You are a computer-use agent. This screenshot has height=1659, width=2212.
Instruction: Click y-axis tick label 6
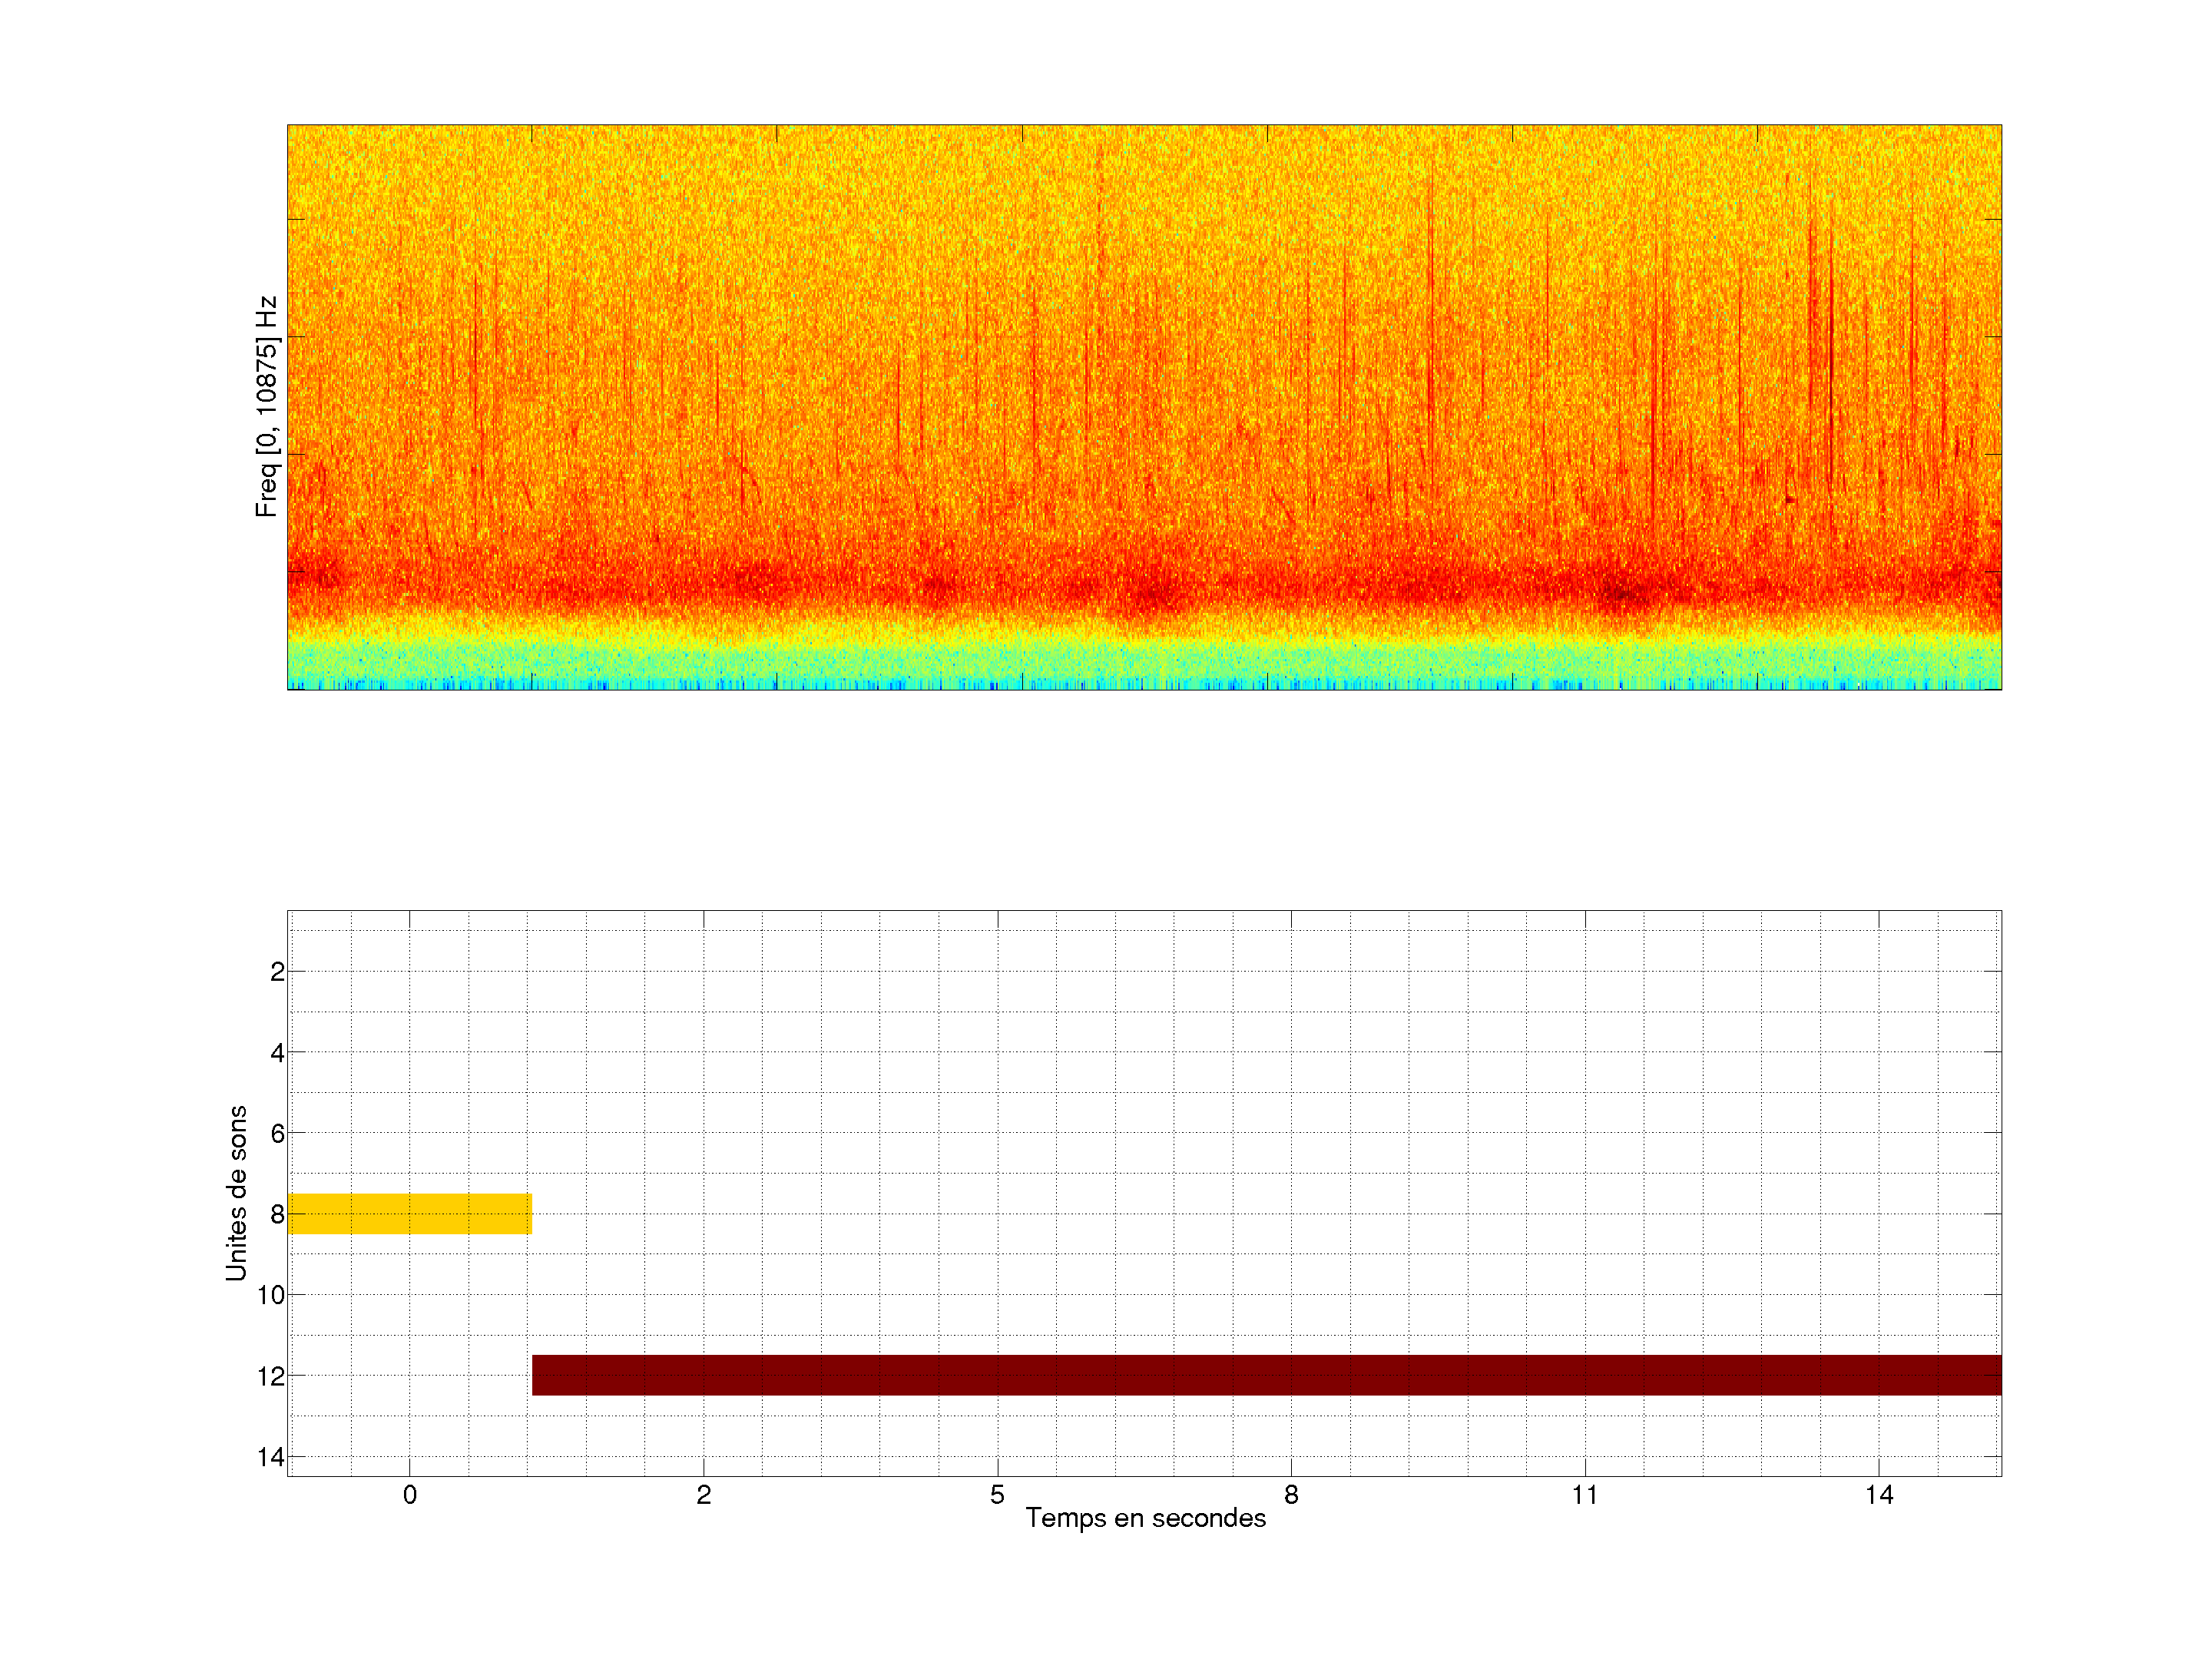click(277, 1134)
